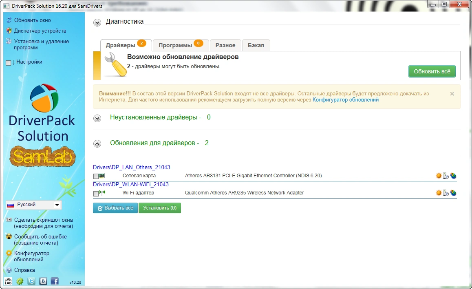
Task: Click the radiation icon for Сообщить об ошибке
Action: (9, 236)
